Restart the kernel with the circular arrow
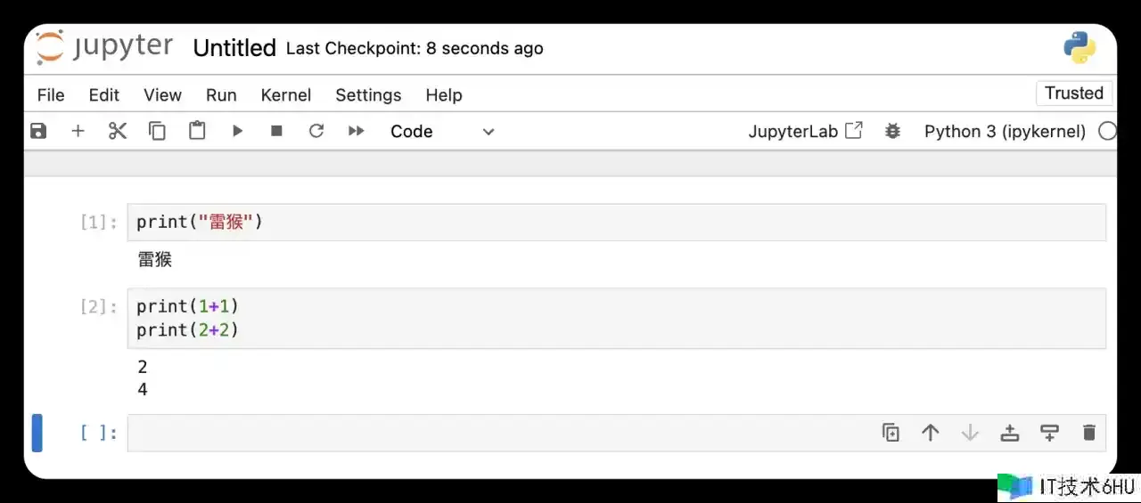The height and width of the screenshot is (503, 1141). pyautogui.click(x=316, y=131)
